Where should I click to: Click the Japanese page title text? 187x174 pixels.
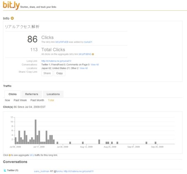(x=22, y=27)
